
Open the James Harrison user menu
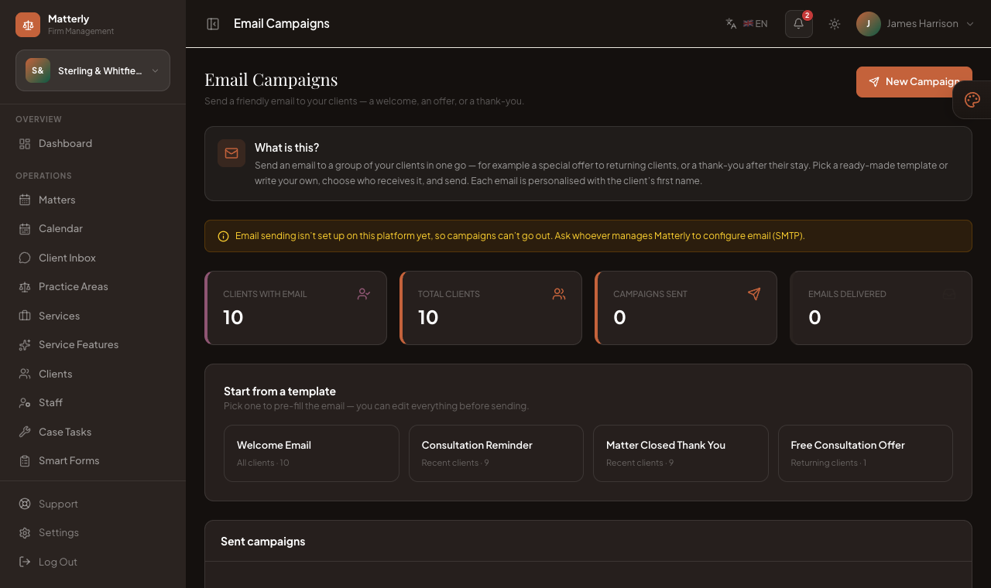click(x=915, y=24)
